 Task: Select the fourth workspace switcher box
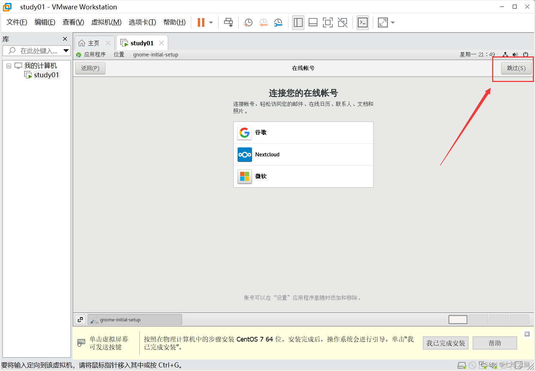tap(520, 320)
